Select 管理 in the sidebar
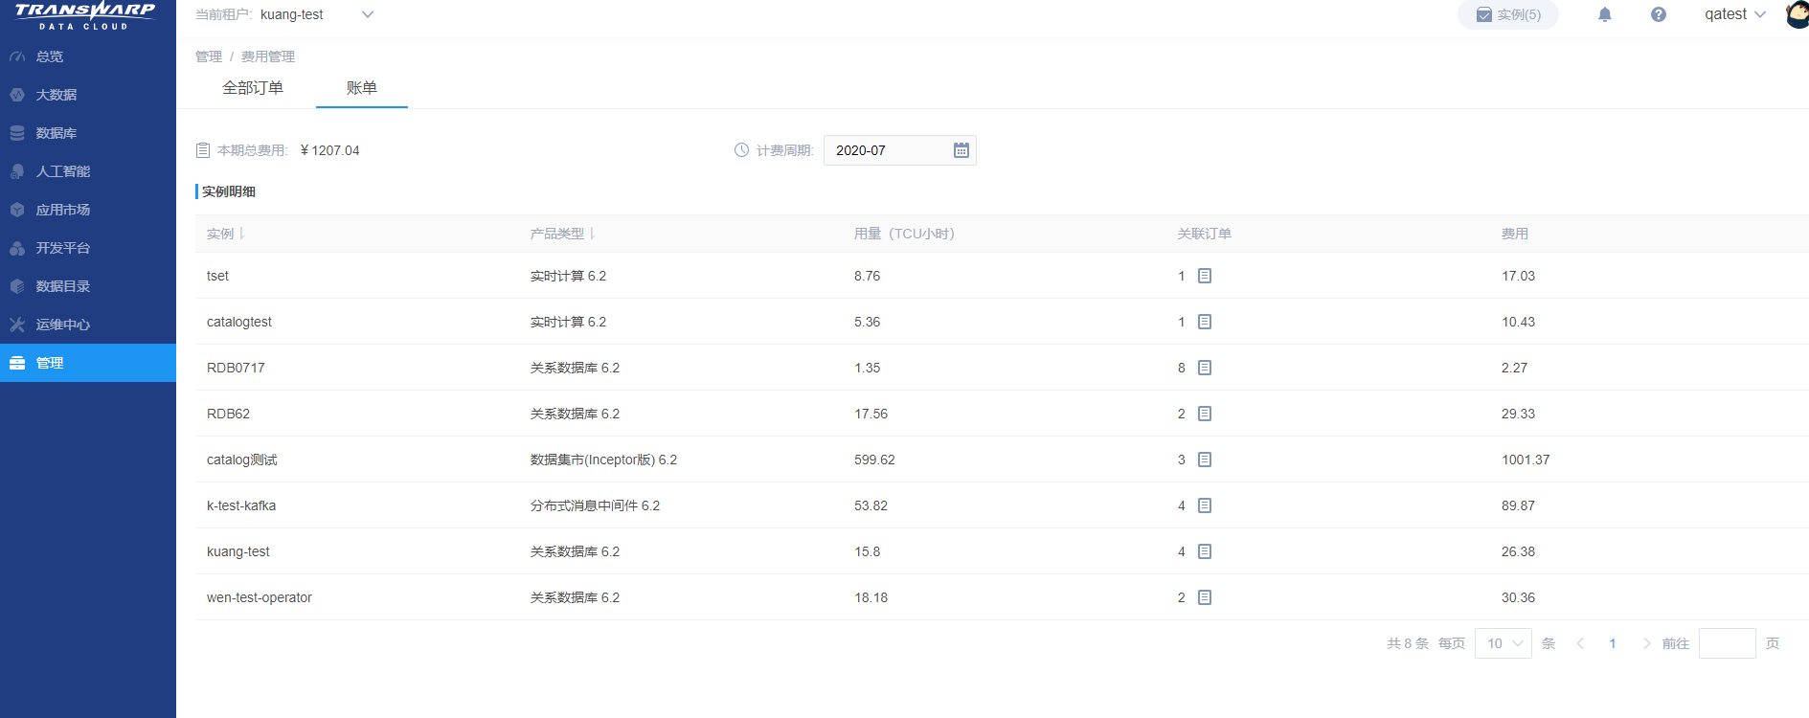Viewport: 1809px width, 718px height. coord(88,363)
